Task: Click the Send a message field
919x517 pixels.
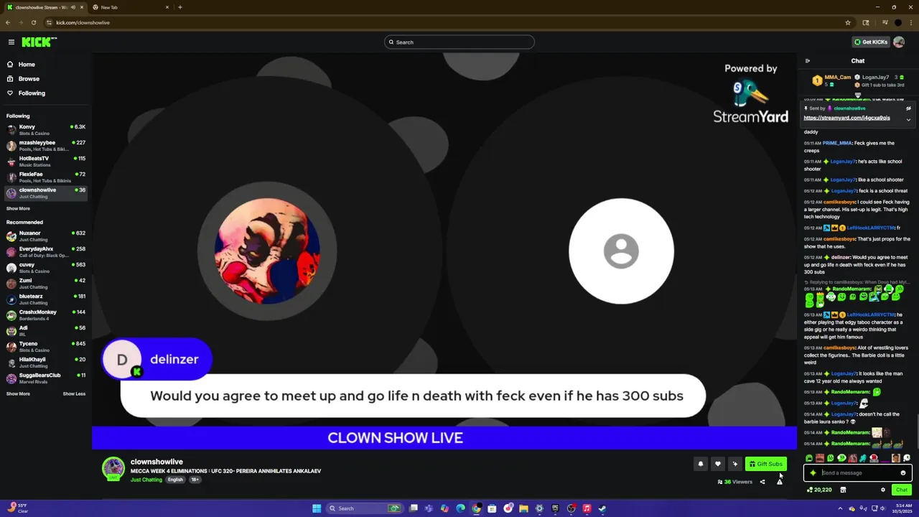Action: pos(858,473)
